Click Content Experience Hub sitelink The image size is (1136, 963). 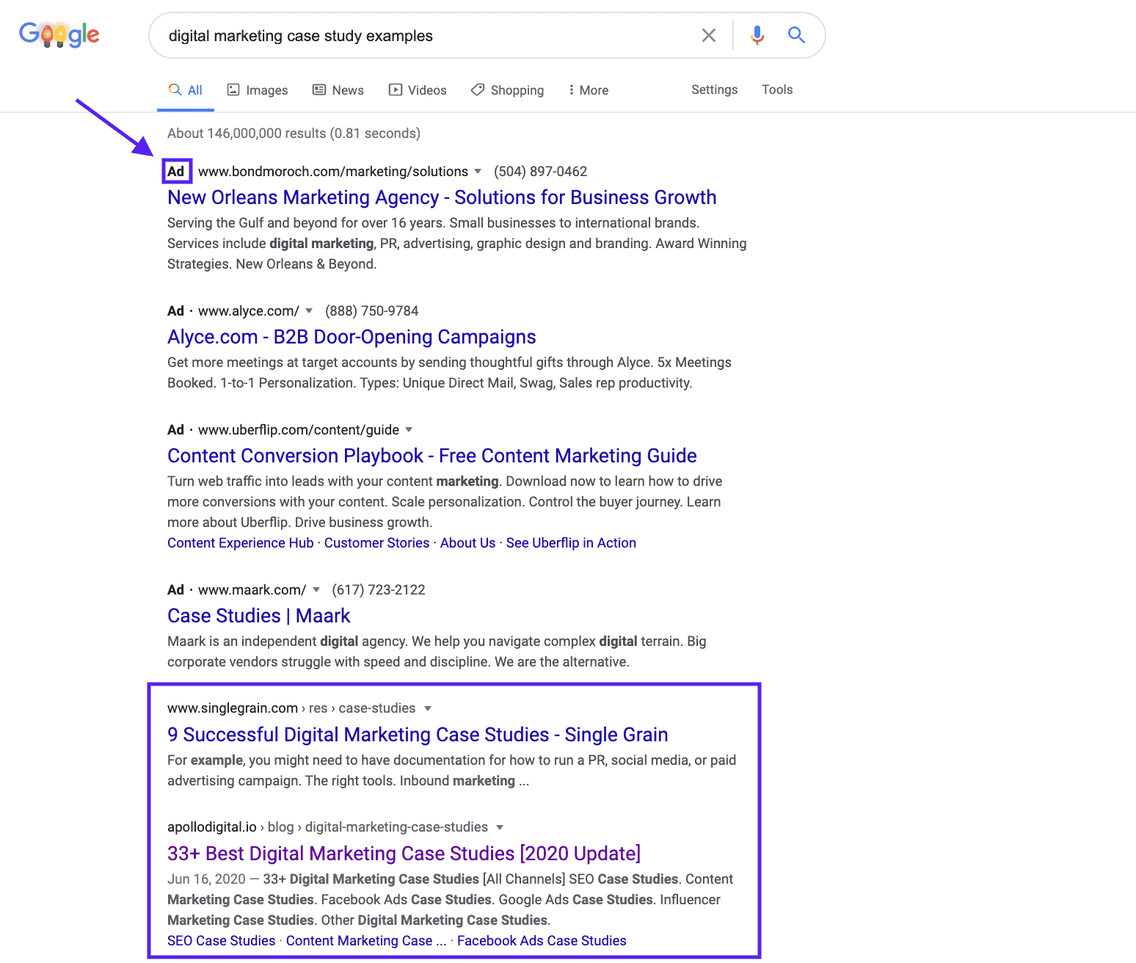[241, 543]
